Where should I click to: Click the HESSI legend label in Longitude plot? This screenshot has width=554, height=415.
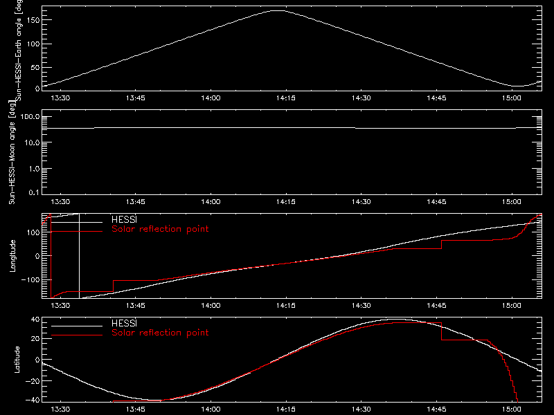coord(124,219)
